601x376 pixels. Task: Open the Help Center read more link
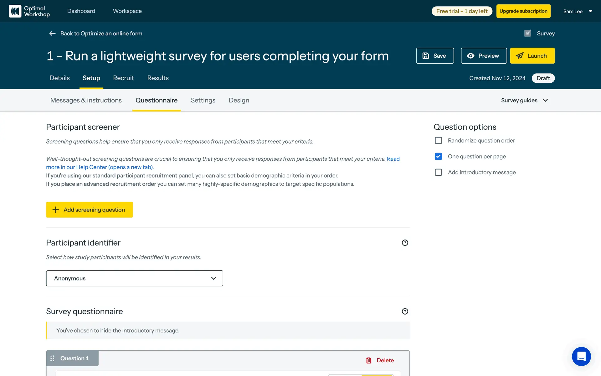[x=100, y=167]
